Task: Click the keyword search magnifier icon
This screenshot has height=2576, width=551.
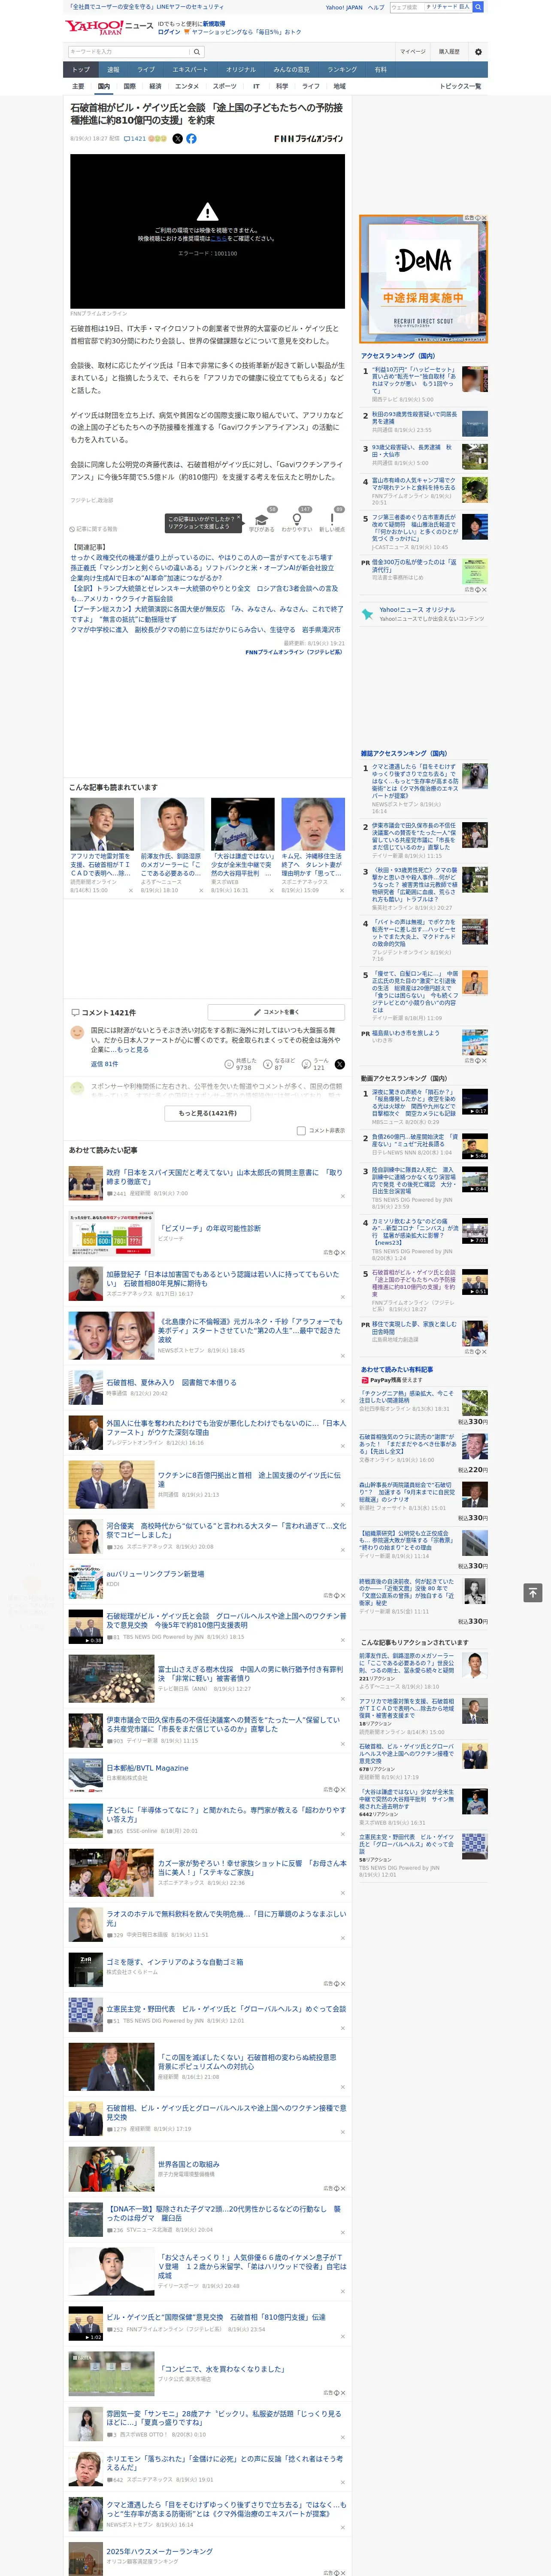Action: [x=197, y=51]
